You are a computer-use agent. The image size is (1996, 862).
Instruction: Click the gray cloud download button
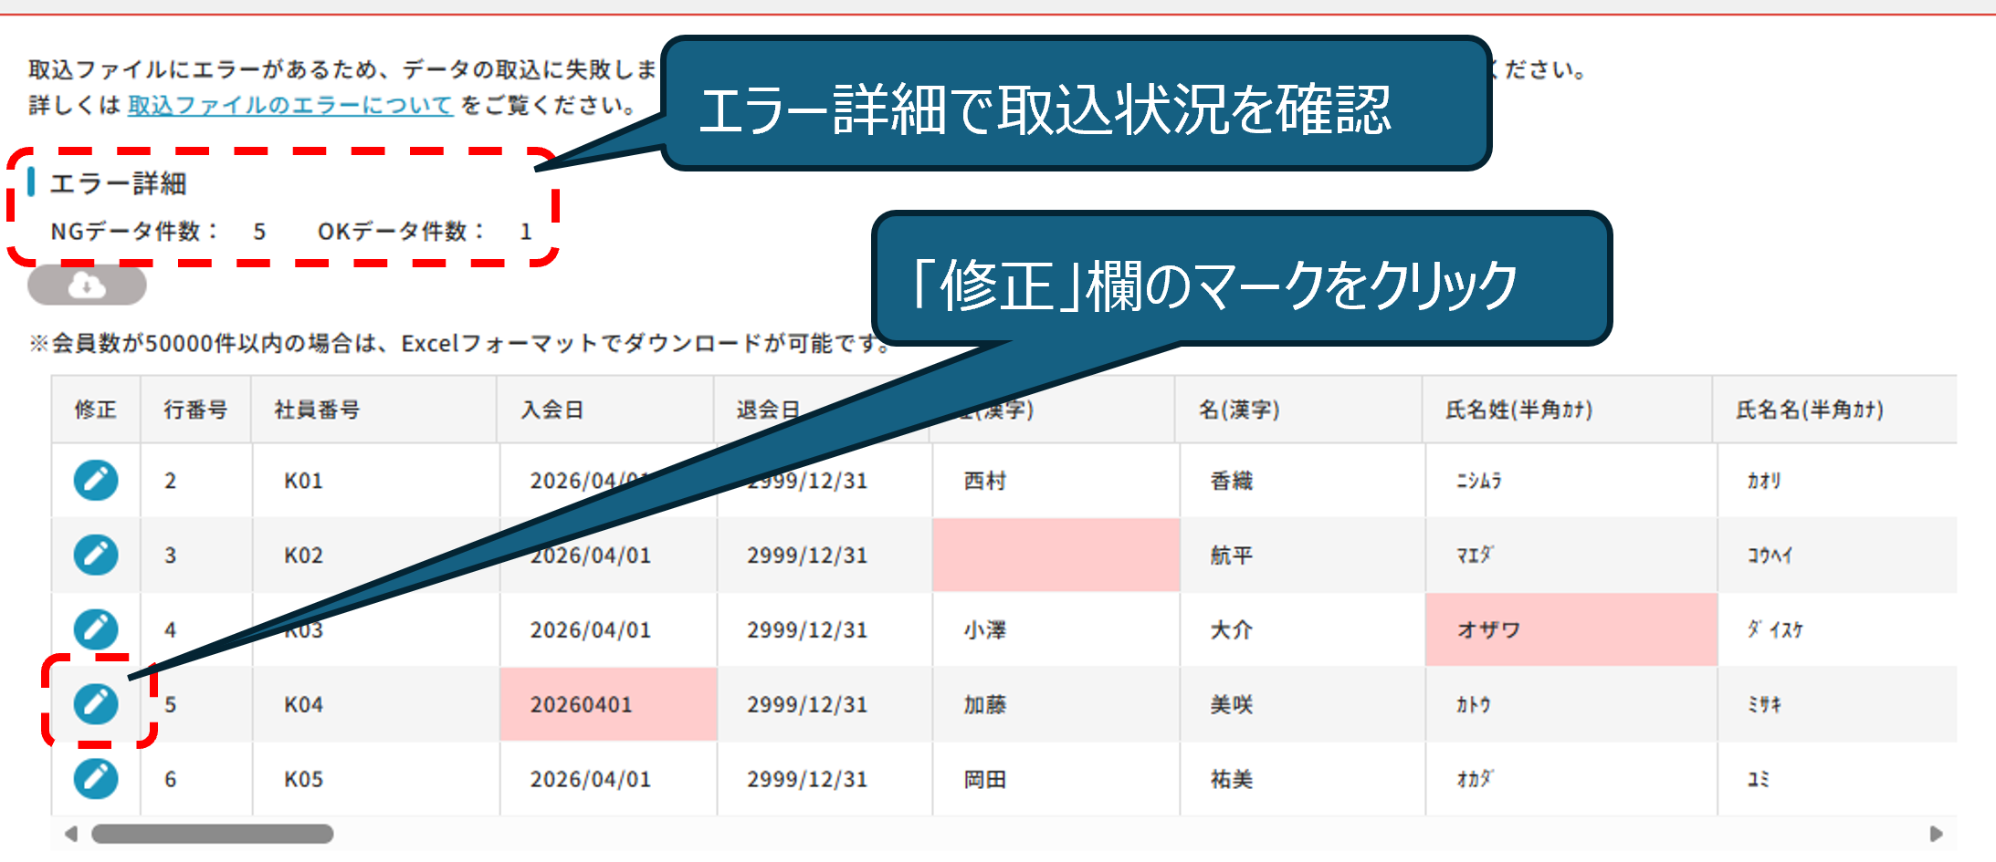pyautogui.click(x=87, y=286)
